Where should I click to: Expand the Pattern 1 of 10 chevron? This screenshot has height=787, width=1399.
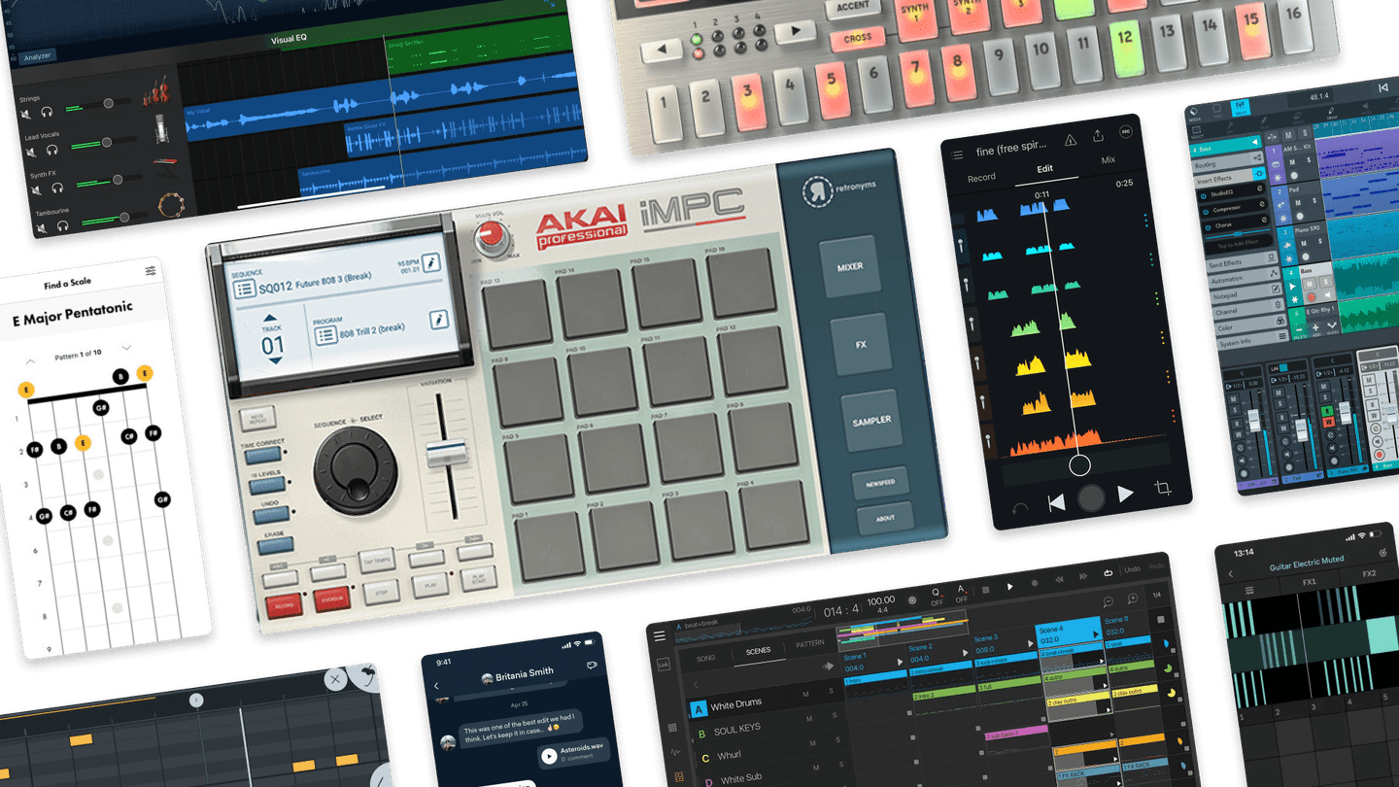click(x=127, y=347)
